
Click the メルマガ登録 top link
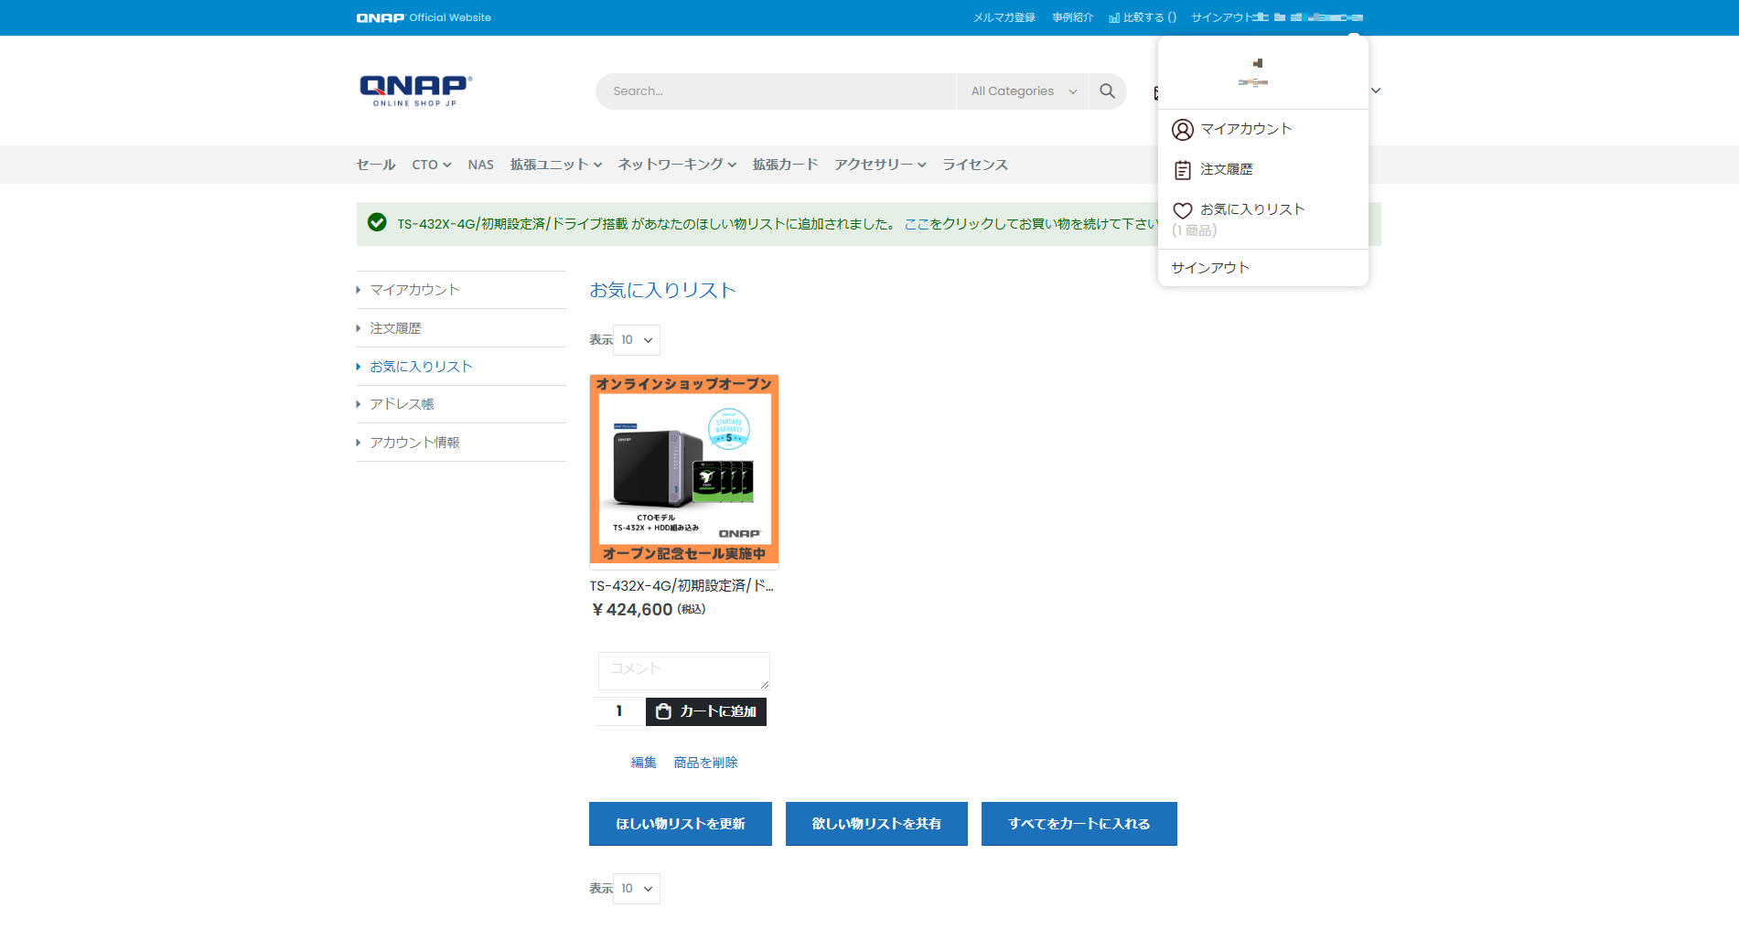click(1004, 17)
